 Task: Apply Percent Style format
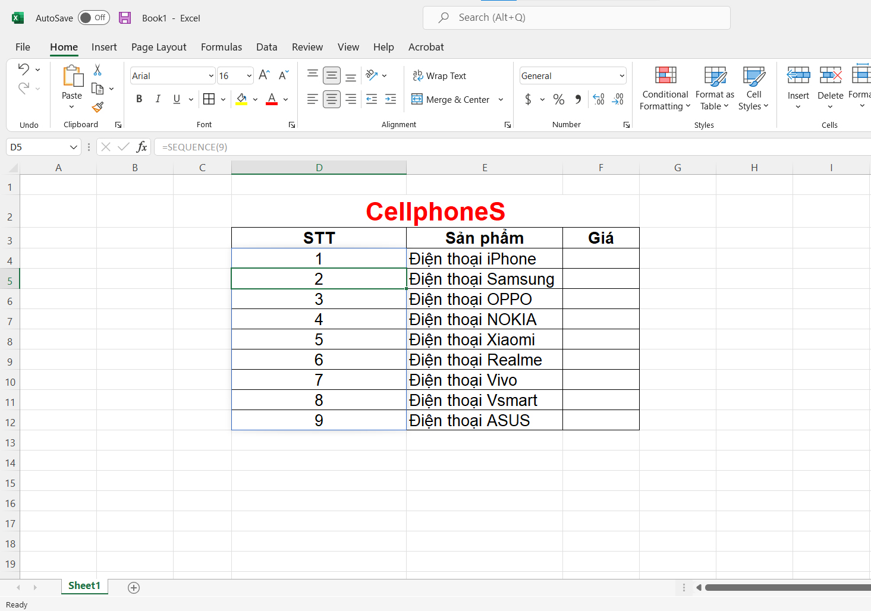tap(559, 99)
